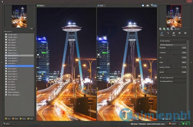Expand the Star Settings section
The width and height of the screenshot is (193, 127).
click(173, 41)
